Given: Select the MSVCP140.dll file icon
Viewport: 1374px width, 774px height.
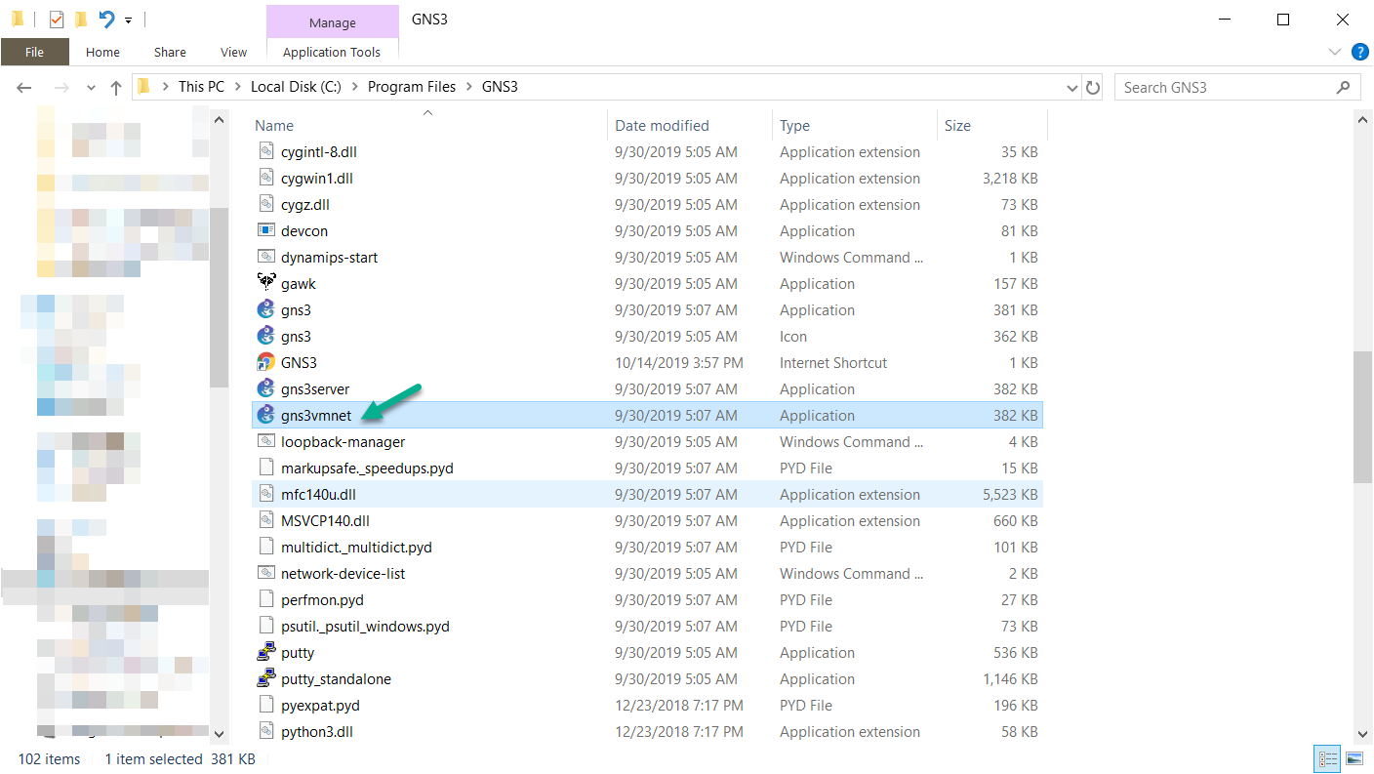Looking at the screenshot, I should point(266,520).
